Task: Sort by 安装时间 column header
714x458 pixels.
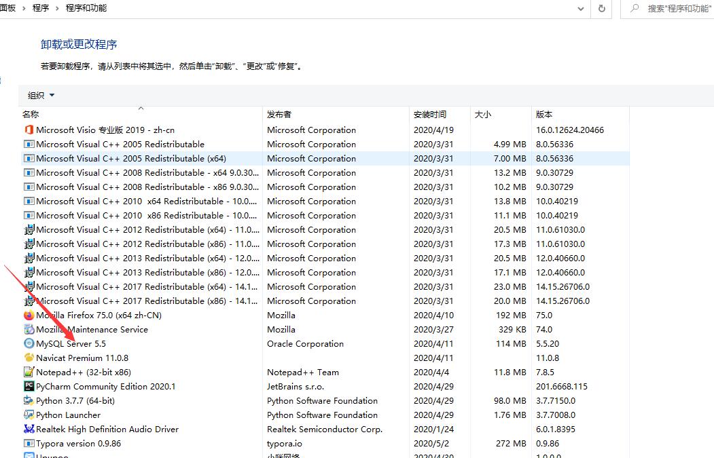Action: pos(440,114)
